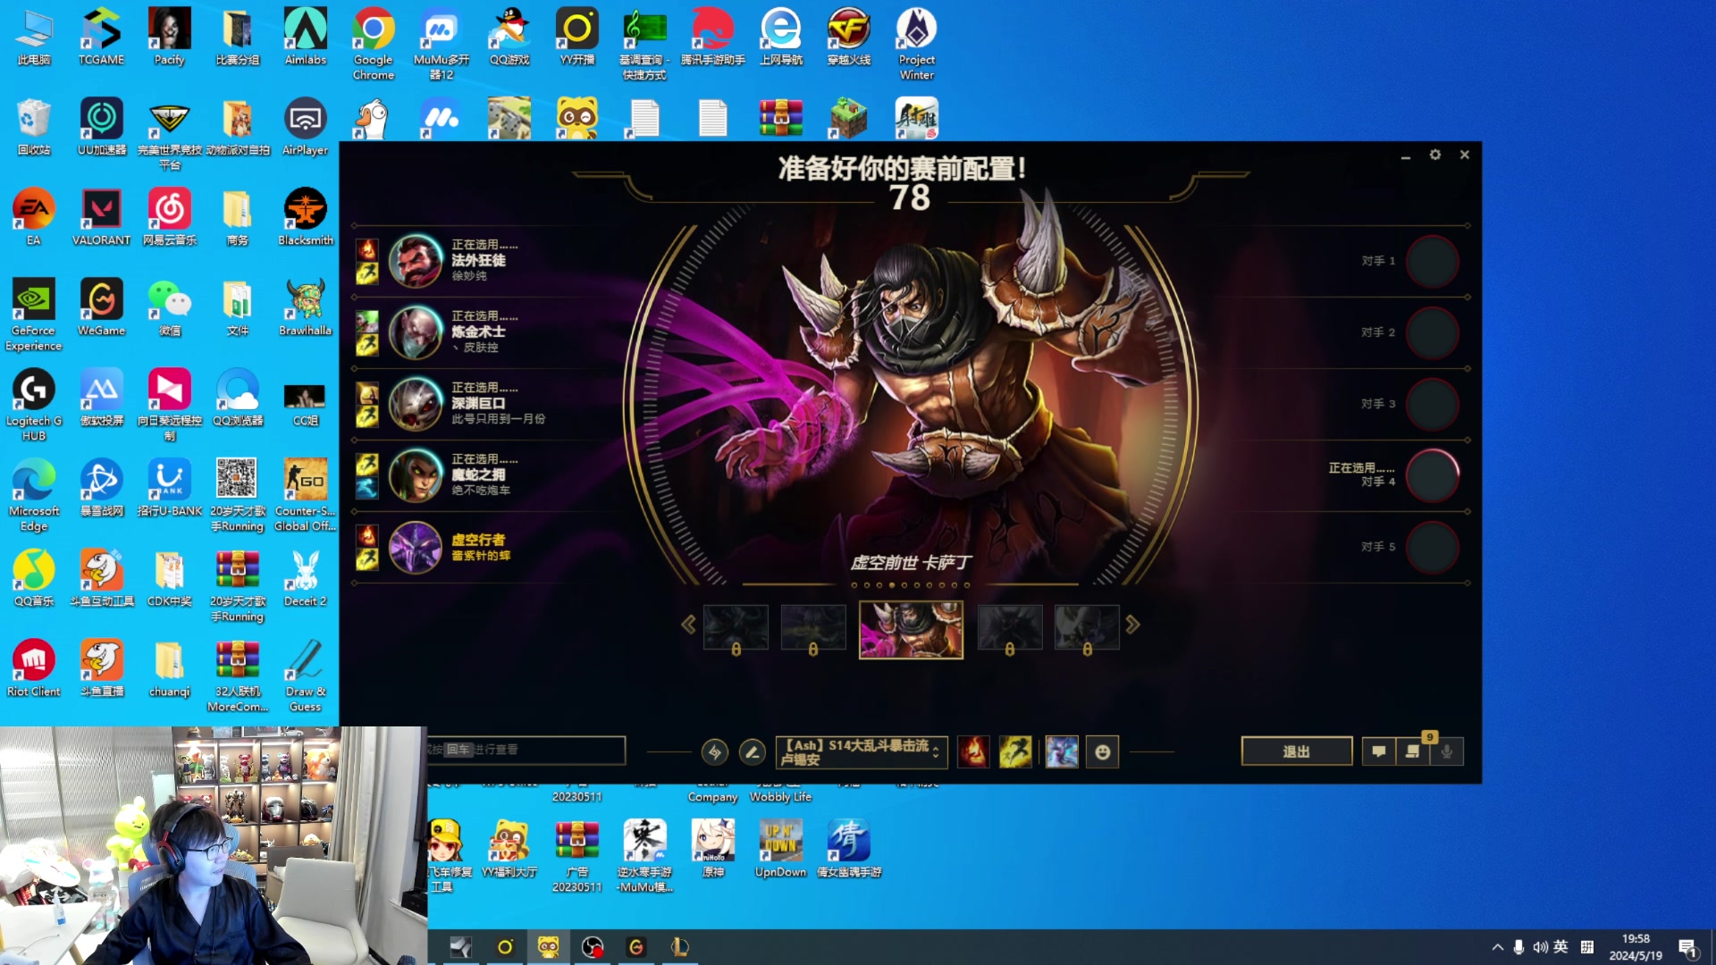Screen dimensions: 1716x965
Task: Select teammate 法外狂徒 champion portrait
Action: pyautogui.click(x=416, y=261)
